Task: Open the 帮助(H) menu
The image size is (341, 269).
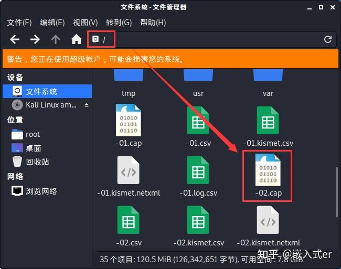Action: [153, 23]
